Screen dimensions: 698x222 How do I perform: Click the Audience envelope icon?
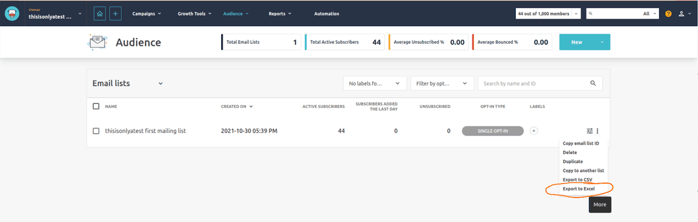point(98,42)
